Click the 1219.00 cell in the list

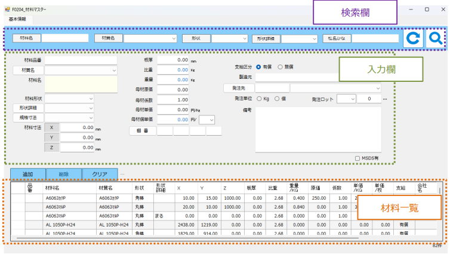click(209, 225)
